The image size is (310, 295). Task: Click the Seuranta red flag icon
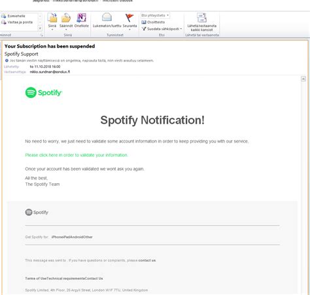(129, 18)
